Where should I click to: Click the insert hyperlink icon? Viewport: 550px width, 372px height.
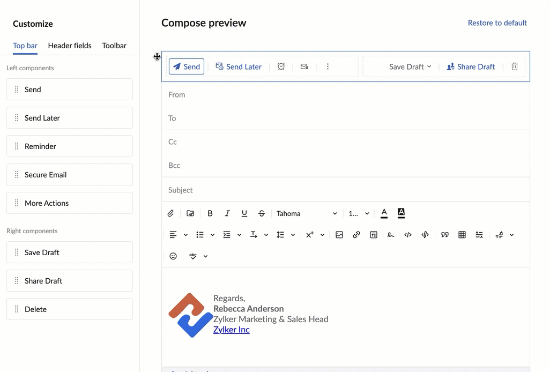click(356, 234)
